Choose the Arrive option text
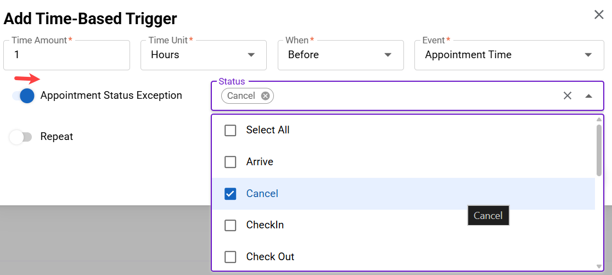612x275 pixels. tap(260, 162)
